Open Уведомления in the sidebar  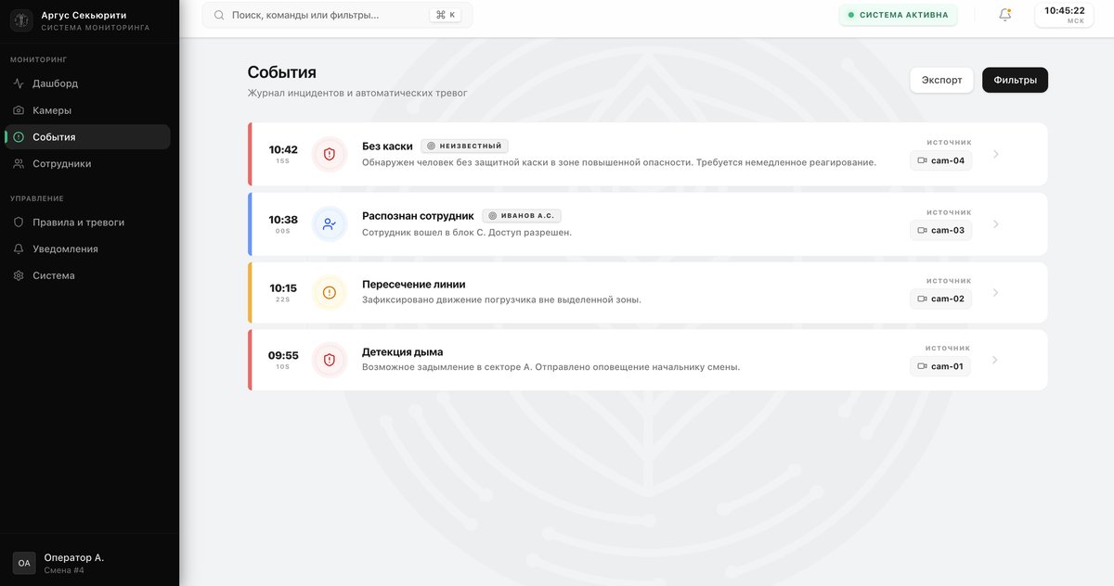pyautogui.click(x=65, y=249)
